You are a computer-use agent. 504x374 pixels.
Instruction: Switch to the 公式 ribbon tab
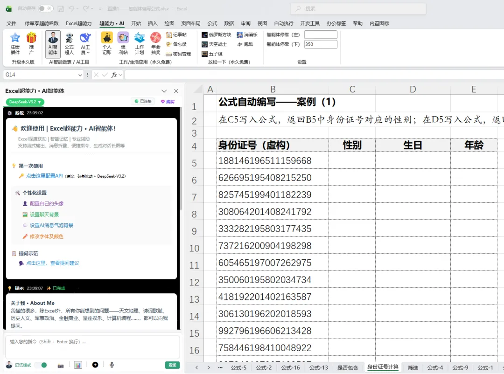[x=212, y=23]
